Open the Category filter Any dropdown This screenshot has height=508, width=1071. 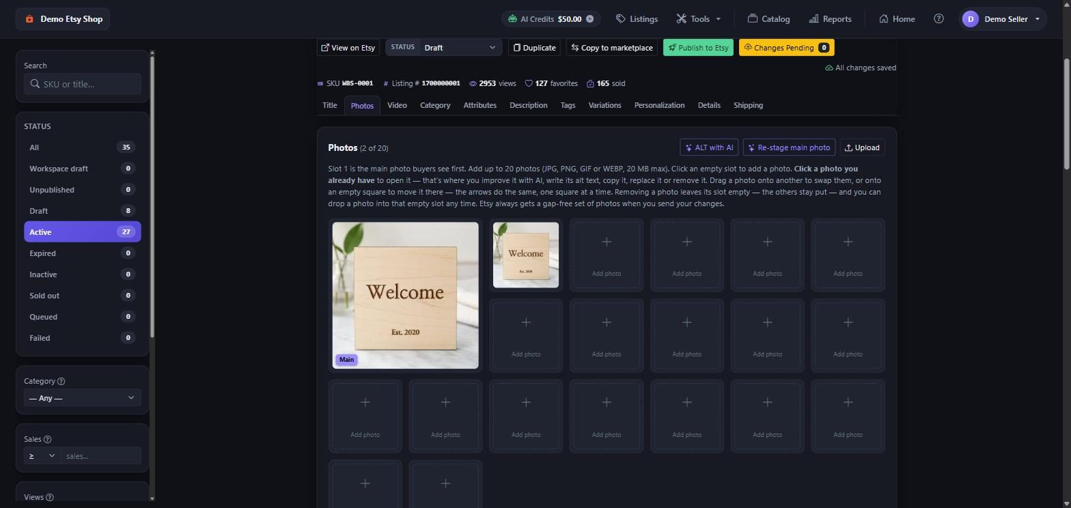[x=82, y=398]
